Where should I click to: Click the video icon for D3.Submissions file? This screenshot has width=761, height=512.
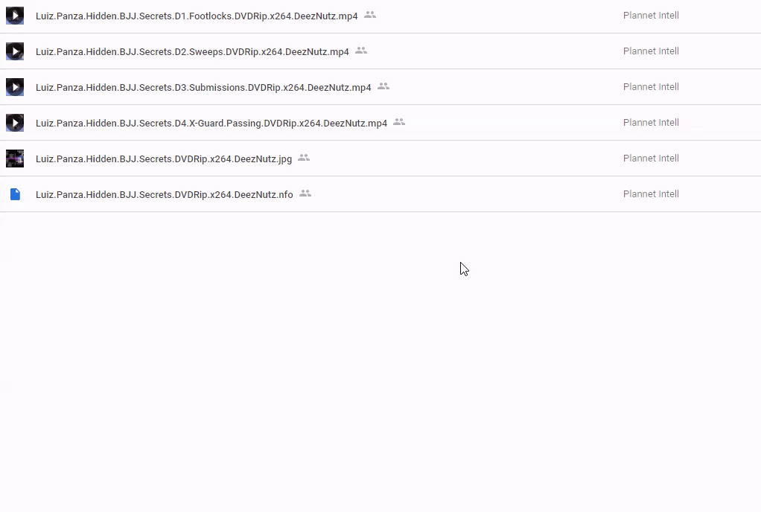(x=15, y=87)
